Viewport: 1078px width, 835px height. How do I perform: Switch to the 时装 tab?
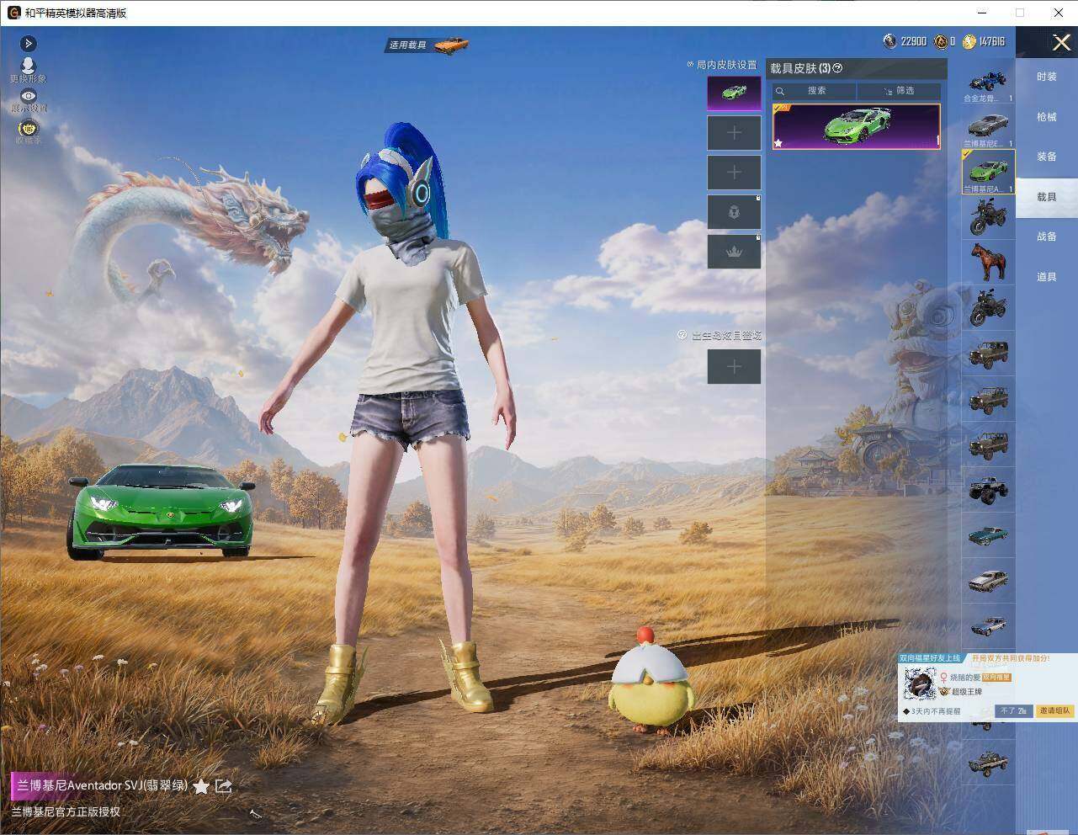[x=1046, y=77]
